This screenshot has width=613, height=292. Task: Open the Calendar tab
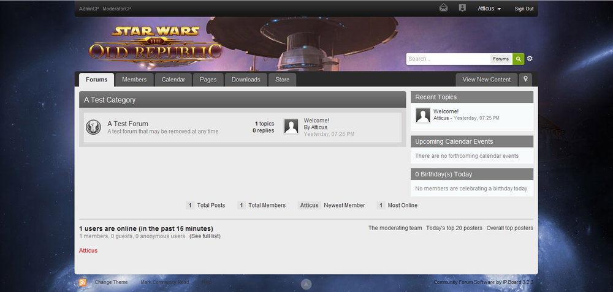click(x=173, y=80)
